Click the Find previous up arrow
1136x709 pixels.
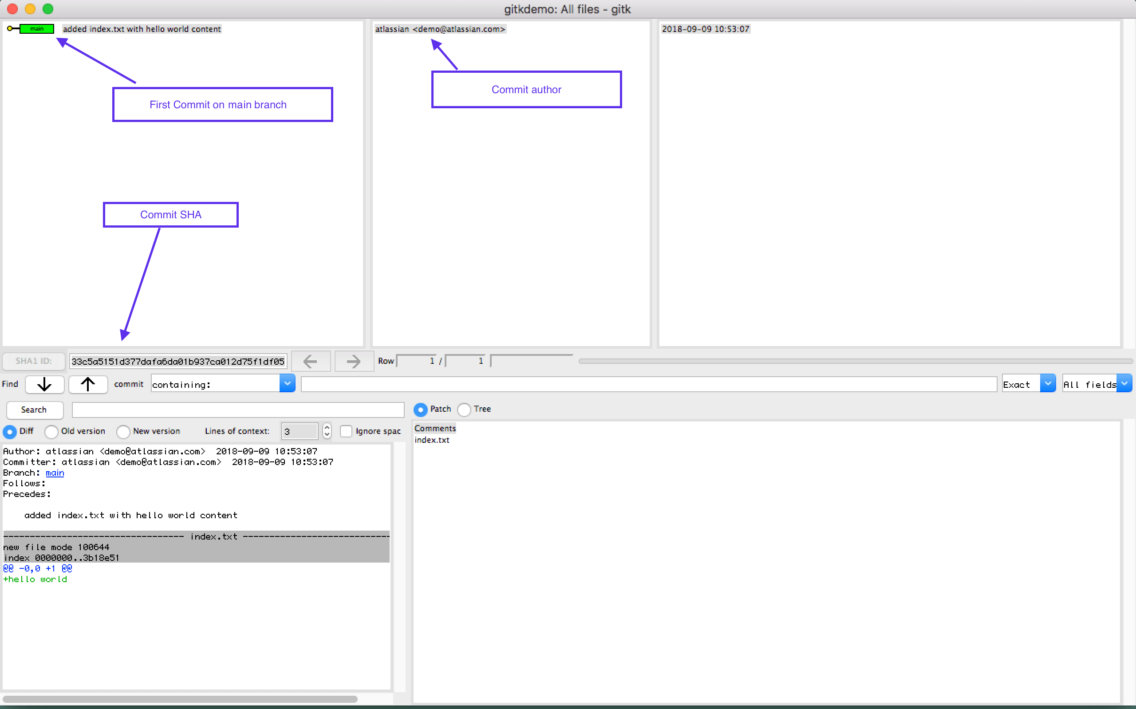pyautogui.click(x=88, y=385)
